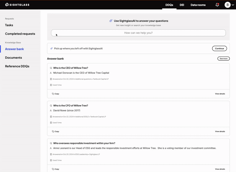The height and width of the screenshot is (172, 236).
Task: Click A icon beside Michael Donovan answer
Action: pos(51,73)
